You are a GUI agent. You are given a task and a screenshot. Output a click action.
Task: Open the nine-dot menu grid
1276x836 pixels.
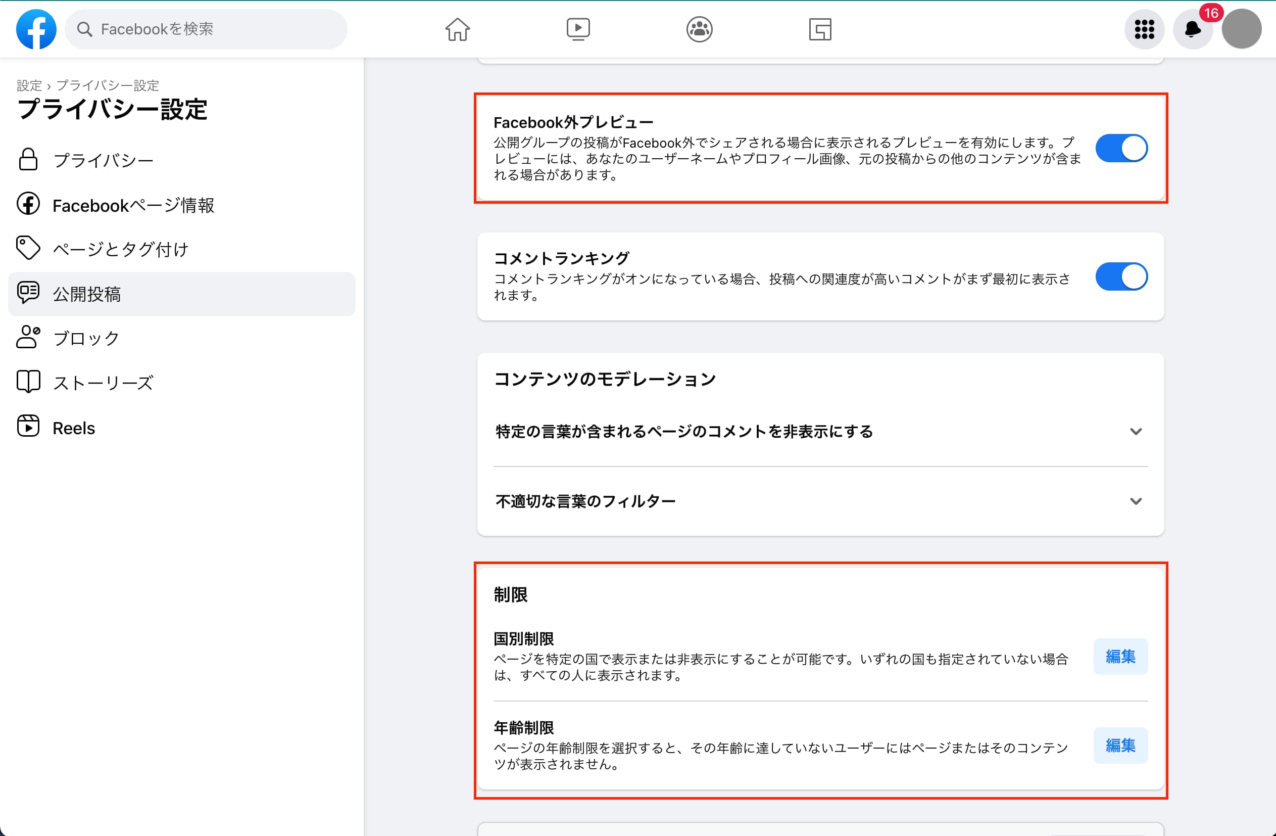1144,29
